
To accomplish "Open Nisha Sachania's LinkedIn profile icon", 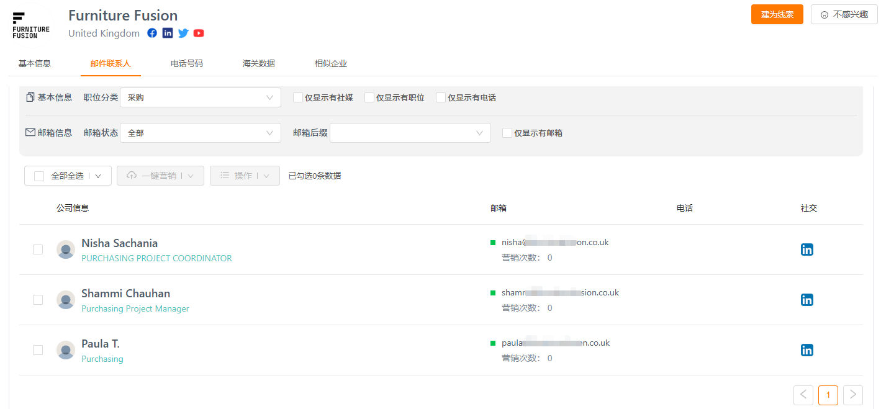I will tap(807, 249).
